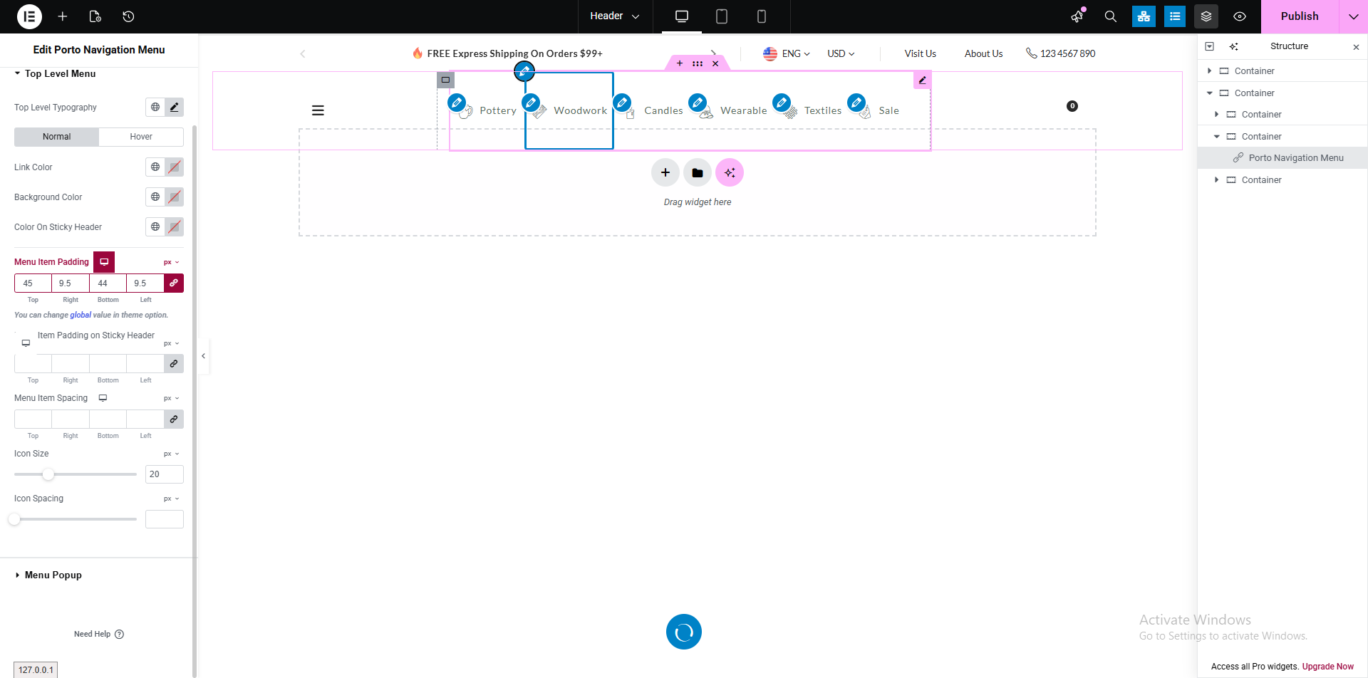1368x678 pixels.
Task: Edit Top Level Typography pencil icon
Action: pos(174,107)
